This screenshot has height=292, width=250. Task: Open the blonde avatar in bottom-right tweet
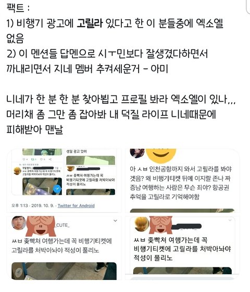141,224
